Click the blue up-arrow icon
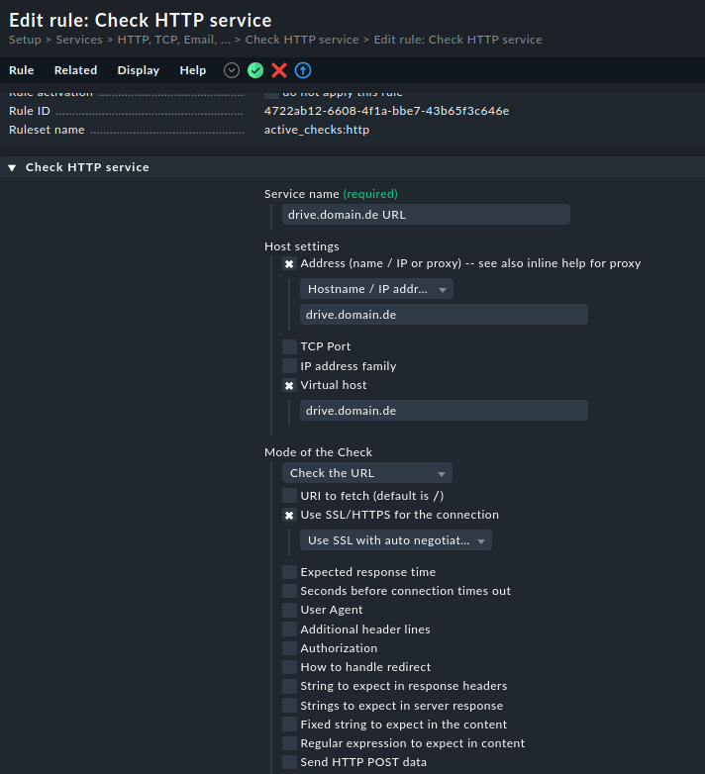Viewport: 705px width, 774px height. click(x=303, y=70)
